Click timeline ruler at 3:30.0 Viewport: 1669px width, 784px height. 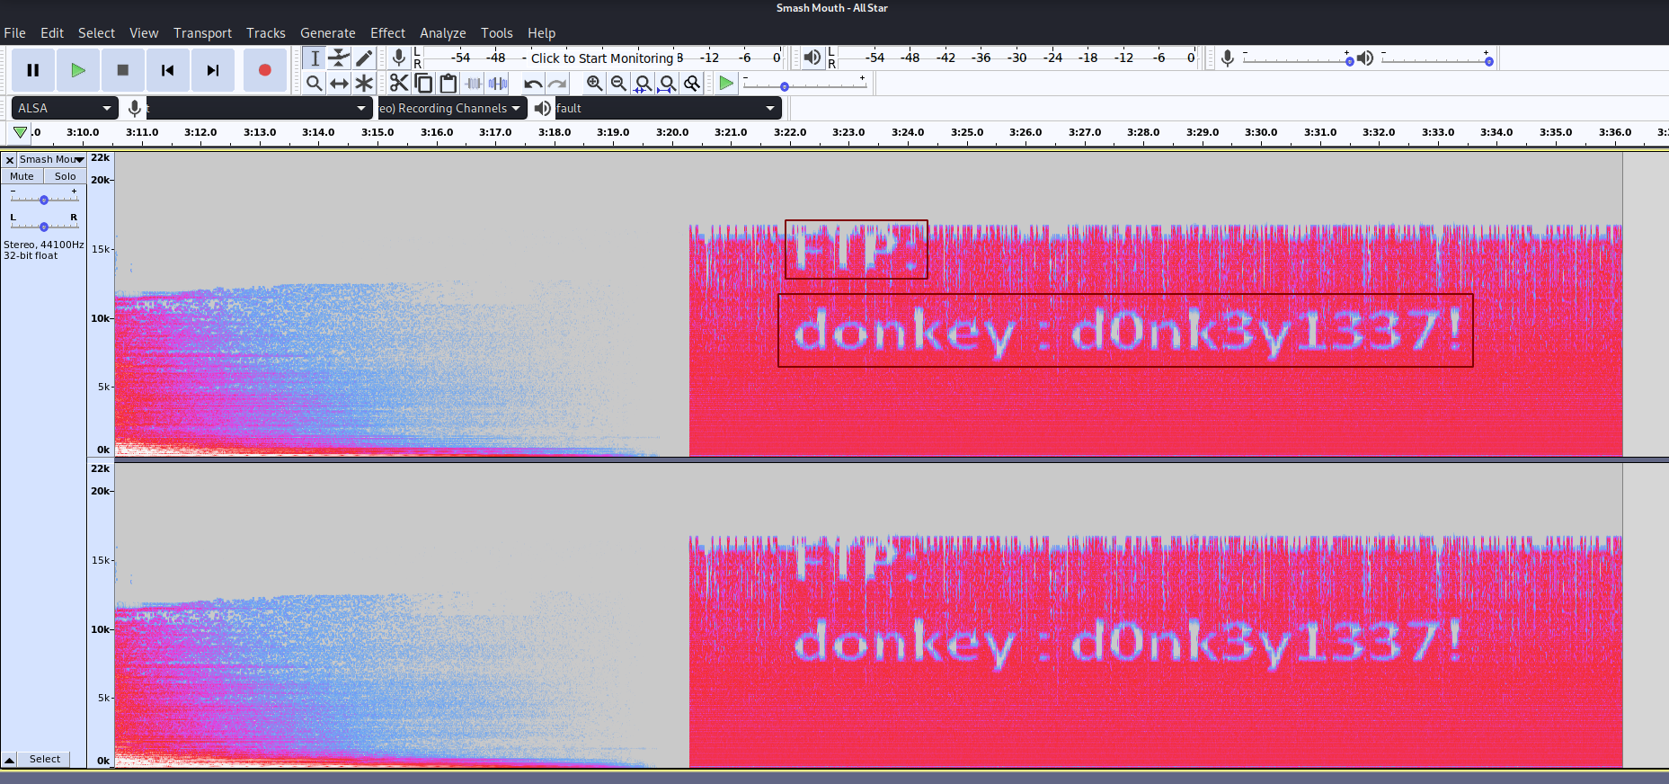(1261, 132)
